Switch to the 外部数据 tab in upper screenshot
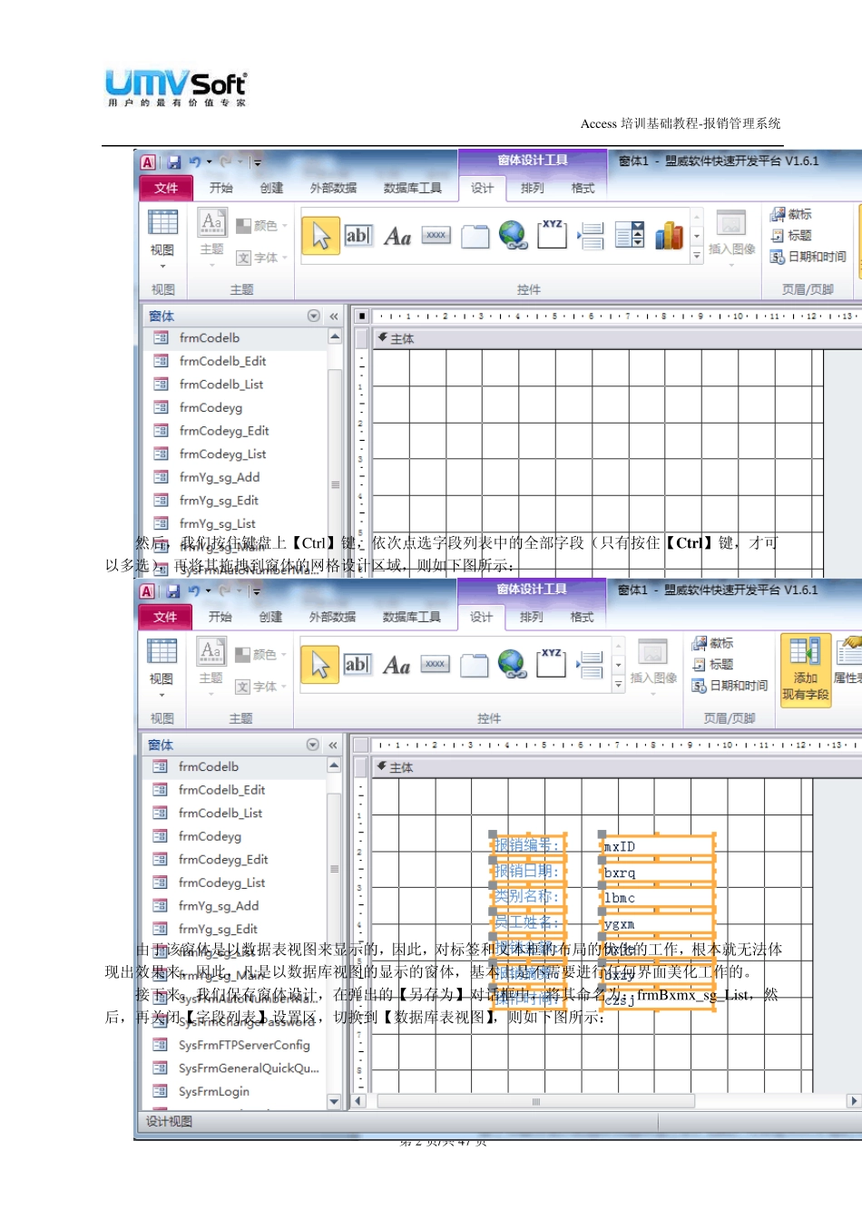Screen dimensions: 862x1219 point(333,188)
